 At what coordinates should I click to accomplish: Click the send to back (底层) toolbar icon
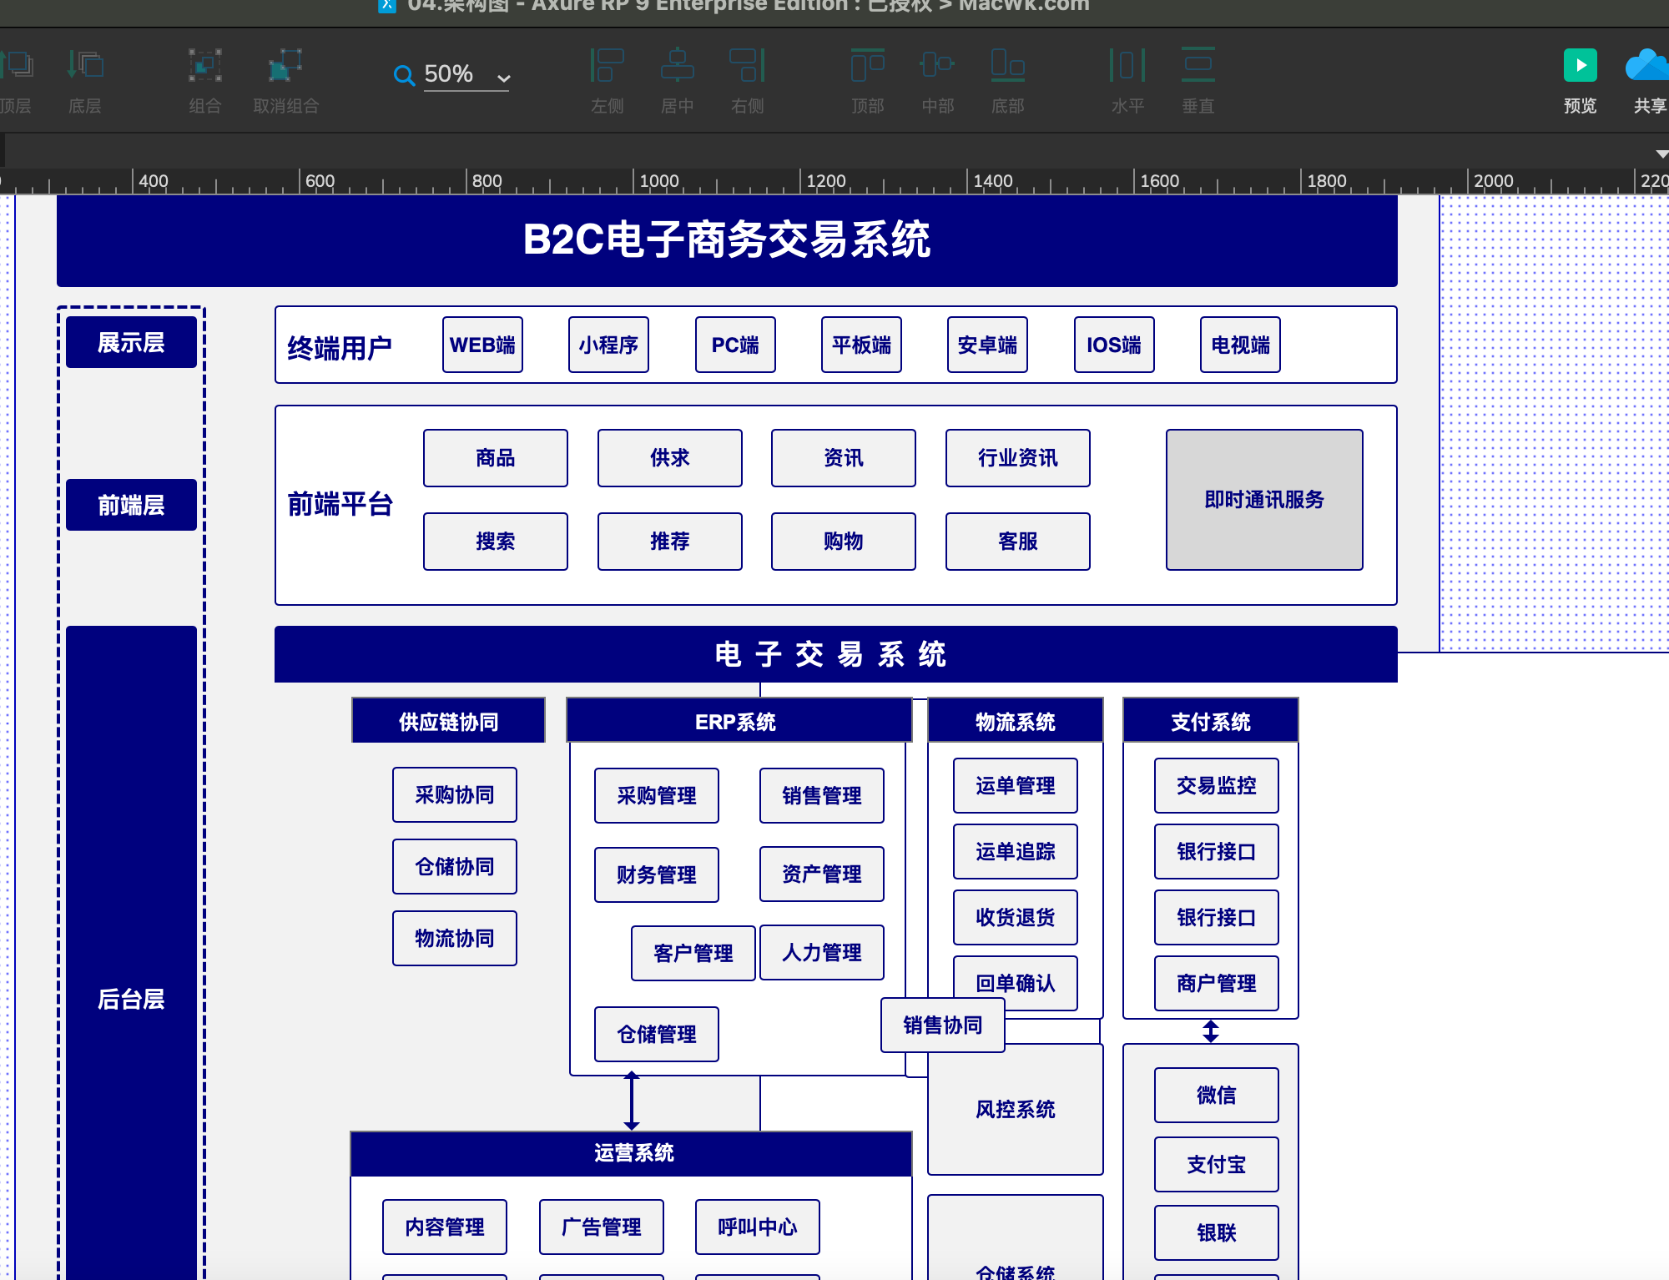point(85,65)
